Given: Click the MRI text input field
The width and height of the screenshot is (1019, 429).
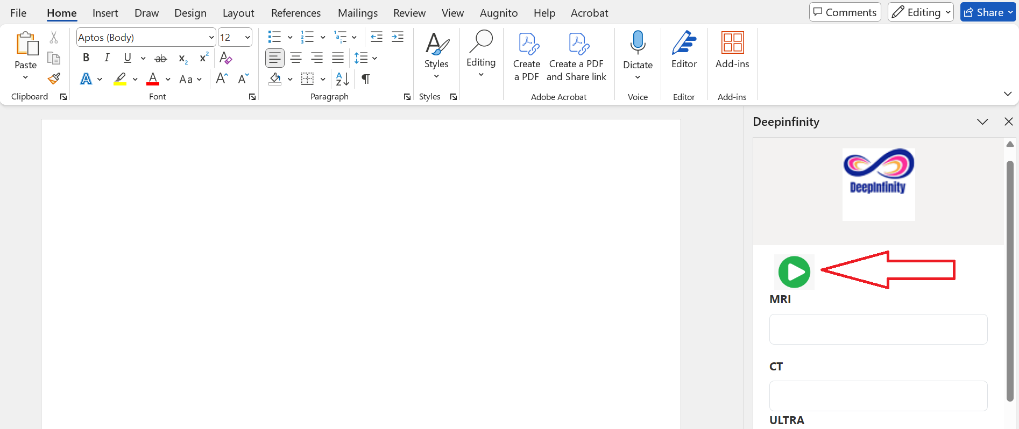Looking at the screenshot, I should point(878,329).
